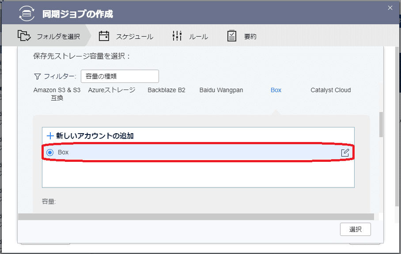Choose Catalyst Cloud storage type
Viewport: 401px width, 254px height.
[x=331, y=90]
